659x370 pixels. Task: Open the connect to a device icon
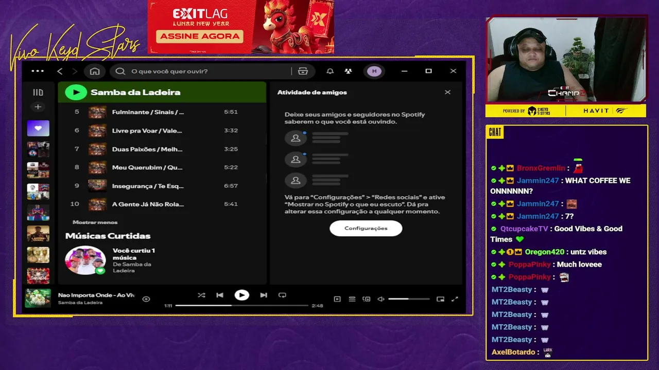(367, 299)
